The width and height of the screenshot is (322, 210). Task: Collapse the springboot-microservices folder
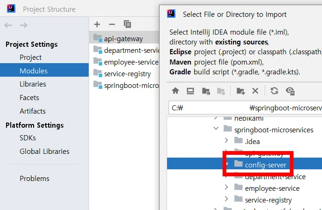216,129
